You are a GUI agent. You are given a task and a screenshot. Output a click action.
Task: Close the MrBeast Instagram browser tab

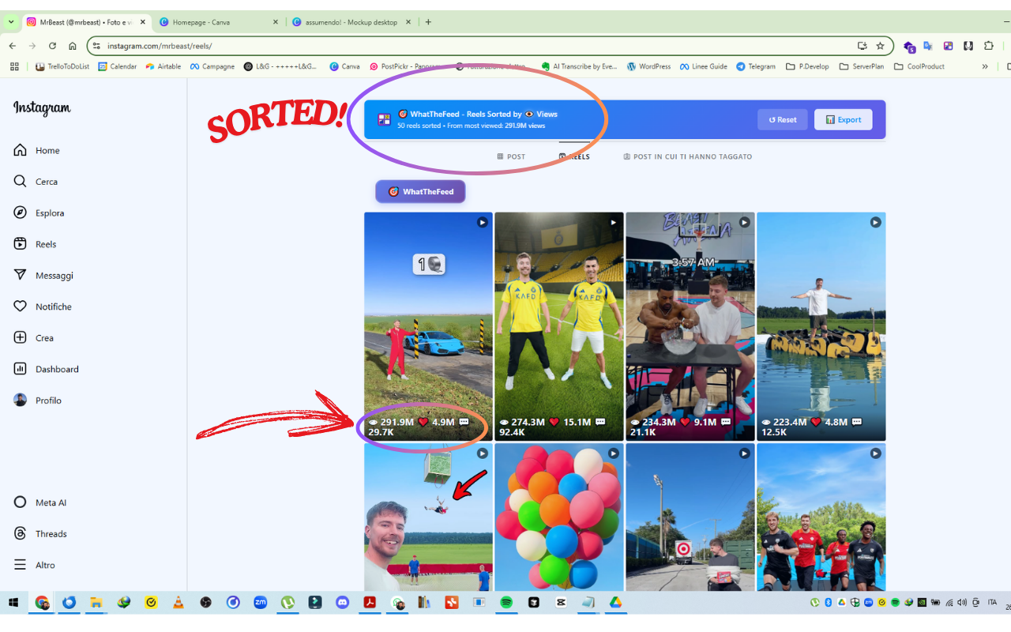(x=143, y=22)
